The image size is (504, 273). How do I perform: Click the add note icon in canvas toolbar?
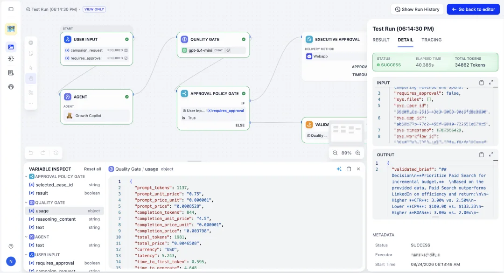pyautogui.click(x=31, y=54)
